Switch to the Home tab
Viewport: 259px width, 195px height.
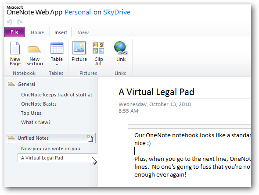coord(37,32)
